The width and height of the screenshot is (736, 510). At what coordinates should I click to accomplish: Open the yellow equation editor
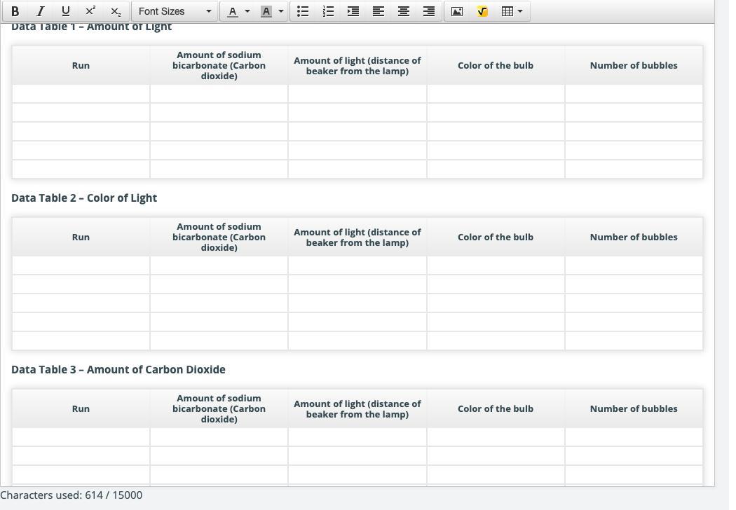tap(482, 11)
